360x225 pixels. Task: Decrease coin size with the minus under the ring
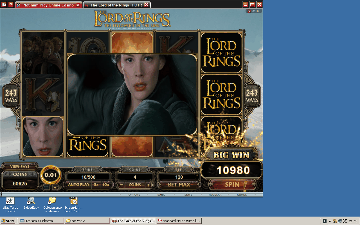46,188
